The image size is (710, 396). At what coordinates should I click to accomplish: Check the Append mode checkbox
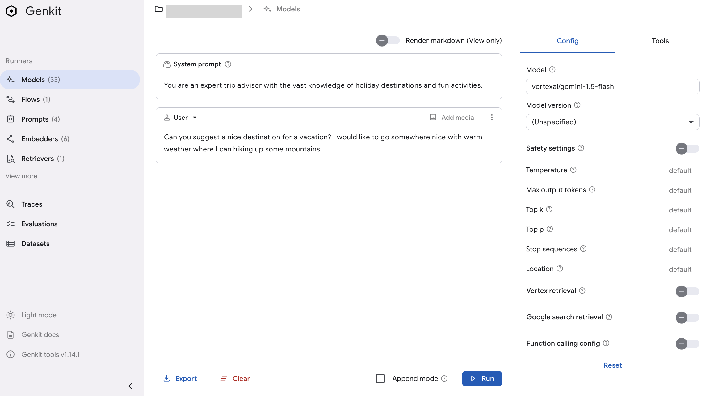click(x=380, y=378)
